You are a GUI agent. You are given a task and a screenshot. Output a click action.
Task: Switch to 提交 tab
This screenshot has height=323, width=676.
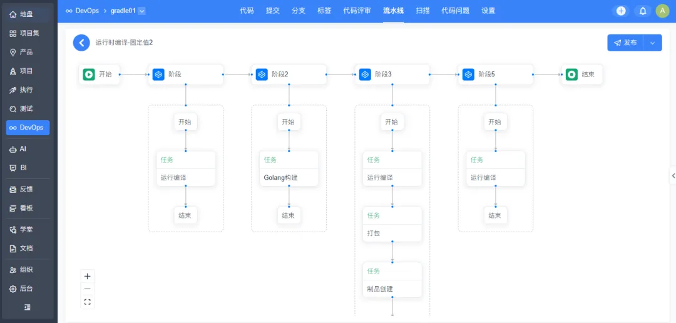[x=272, y=11]
